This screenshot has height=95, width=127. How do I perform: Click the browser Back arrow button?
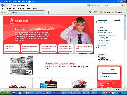(x=2, y=5)
